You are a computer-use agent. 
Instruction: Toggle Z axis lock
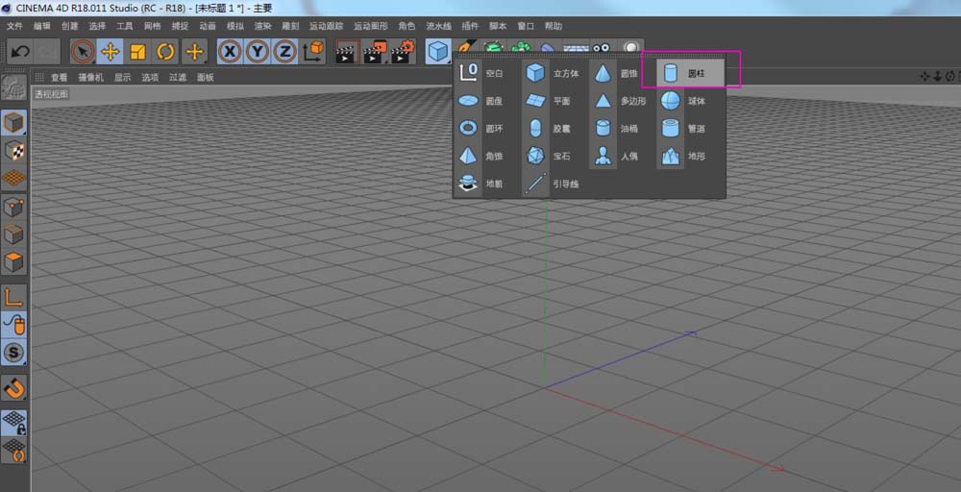(285, 52)
